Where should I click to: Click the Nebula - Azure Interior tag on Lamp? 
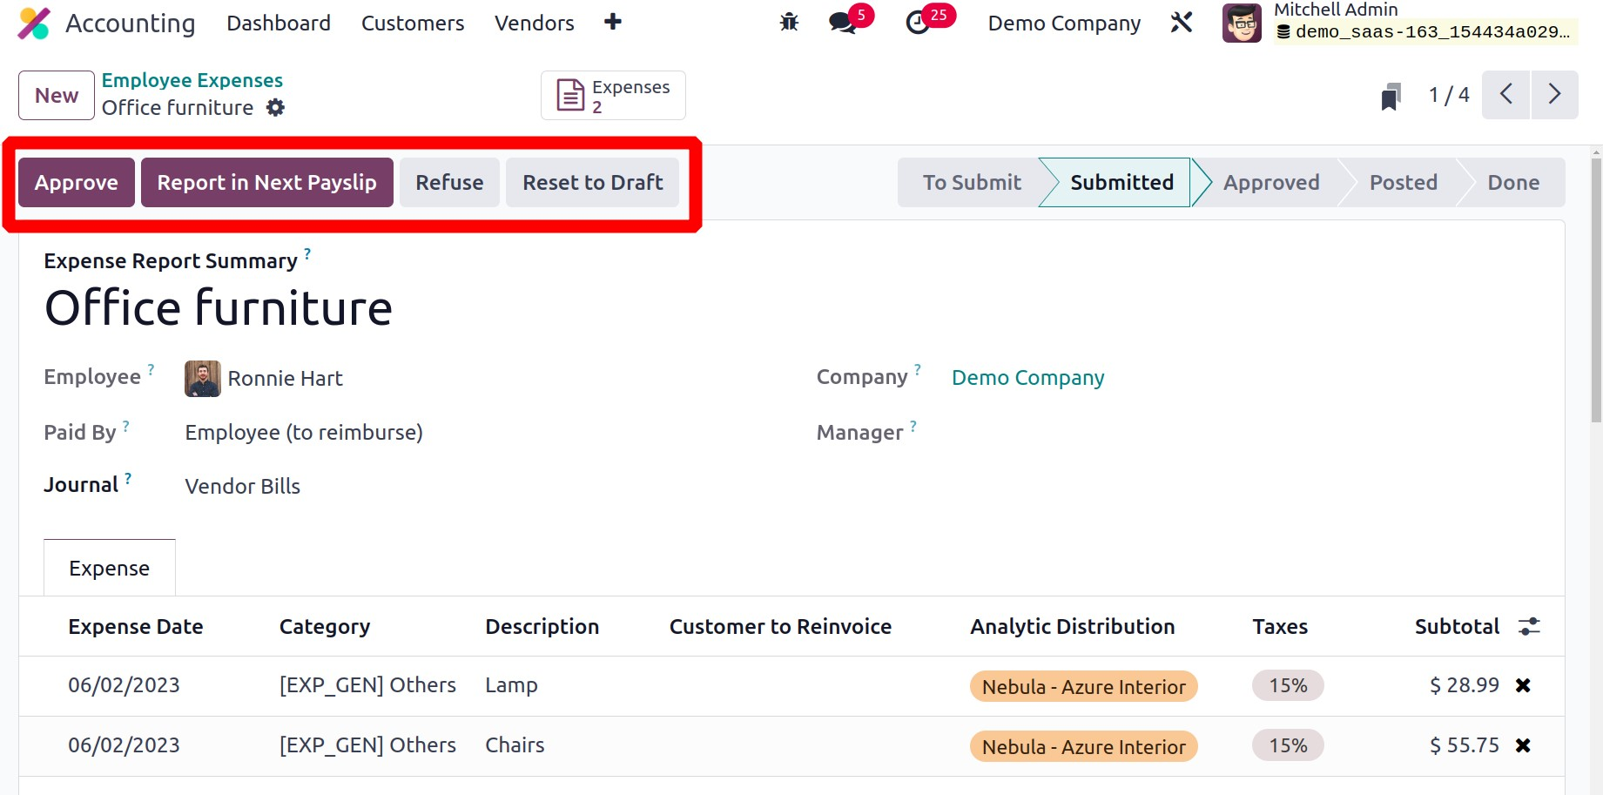(x=1083, y=686)
